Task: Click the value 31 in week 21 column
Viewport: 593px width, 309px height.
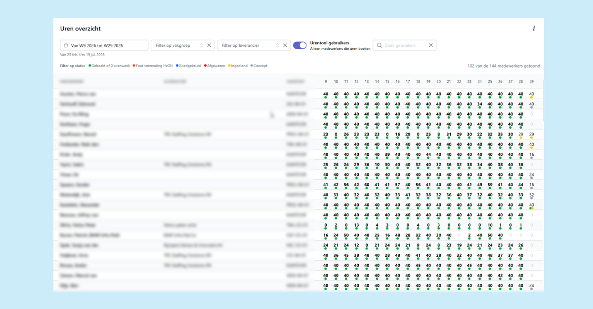Action: tap(449, 134)
